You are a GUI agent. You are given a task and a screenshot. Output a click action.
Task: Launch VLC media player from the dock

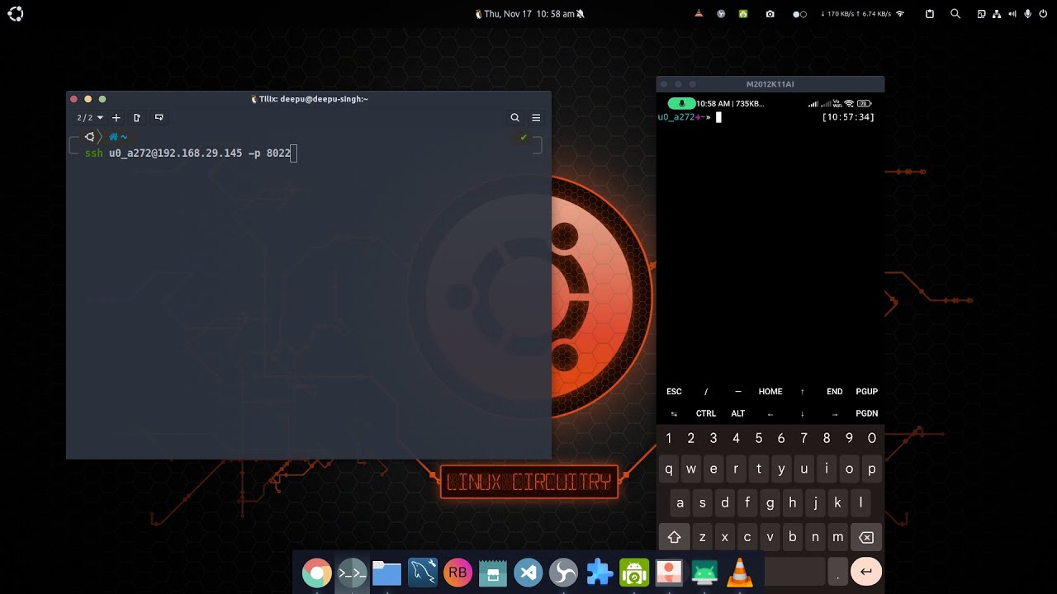pyautogui.click(x=740, y=572)
